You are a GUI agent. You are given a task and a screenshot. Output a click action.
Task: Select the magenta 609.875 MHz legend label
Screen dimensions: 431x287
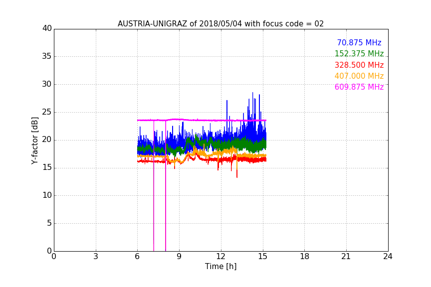pyautogui.click(x=359, y=87)
